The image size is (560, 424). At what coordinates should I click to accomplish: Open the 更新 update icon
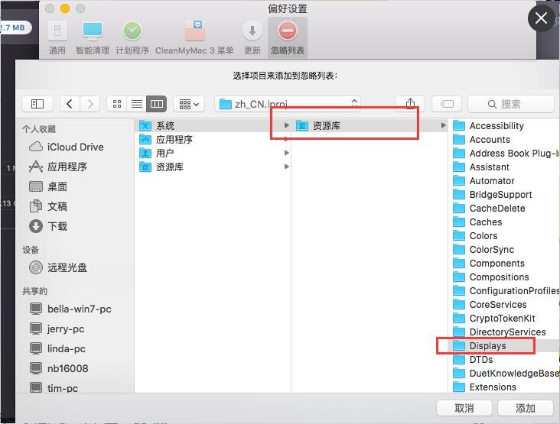point(252,37)
